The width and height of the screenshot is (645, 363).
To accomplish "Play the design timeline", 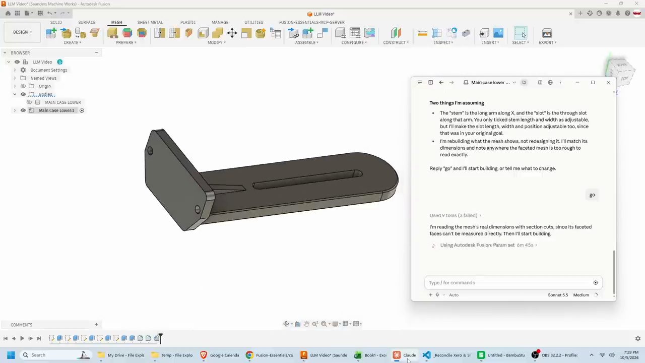I will [22, 338].
